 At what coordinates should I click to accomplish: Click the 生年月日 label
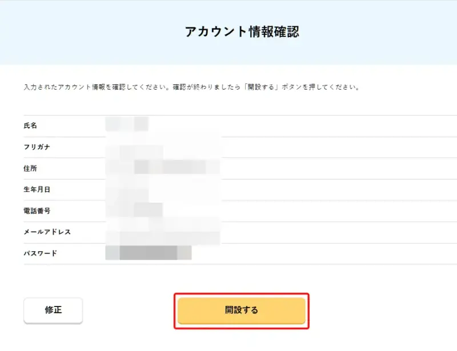click(37, 189)
